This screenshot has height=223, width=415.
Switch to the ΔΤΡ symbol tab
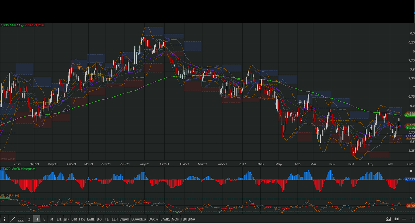pyautogui.click(x=66, y=219)
